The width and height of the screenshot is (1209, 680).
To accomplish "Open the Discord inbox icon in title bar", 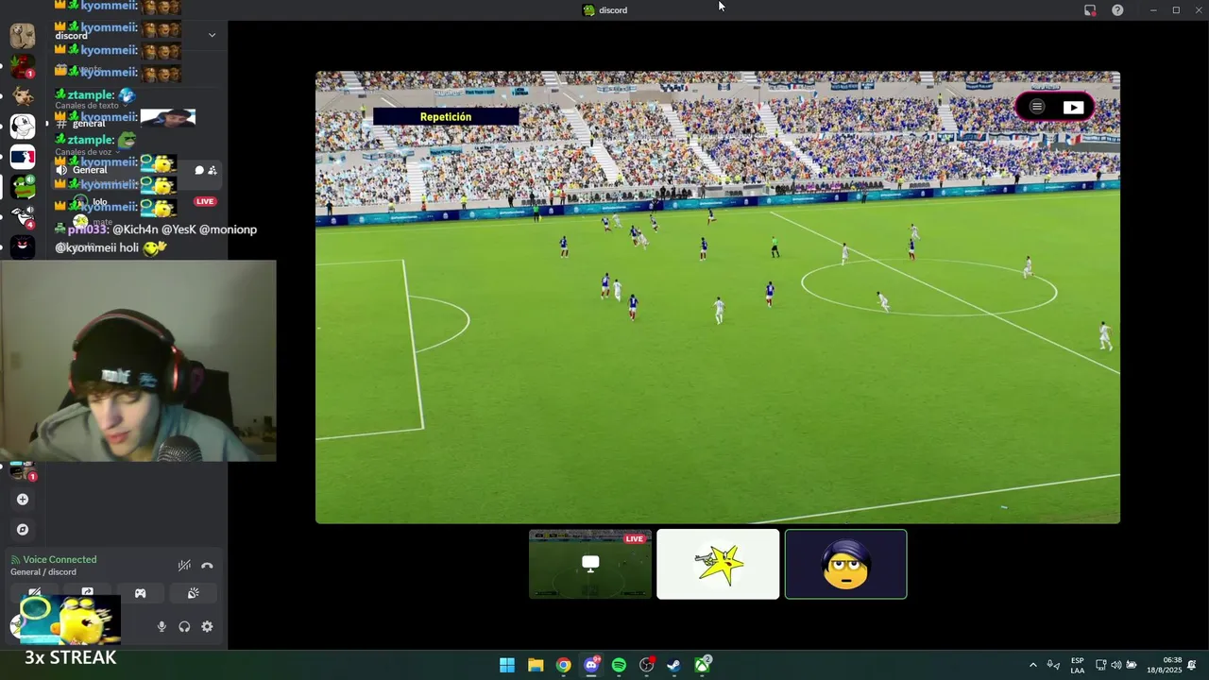I will (1090, 10).
